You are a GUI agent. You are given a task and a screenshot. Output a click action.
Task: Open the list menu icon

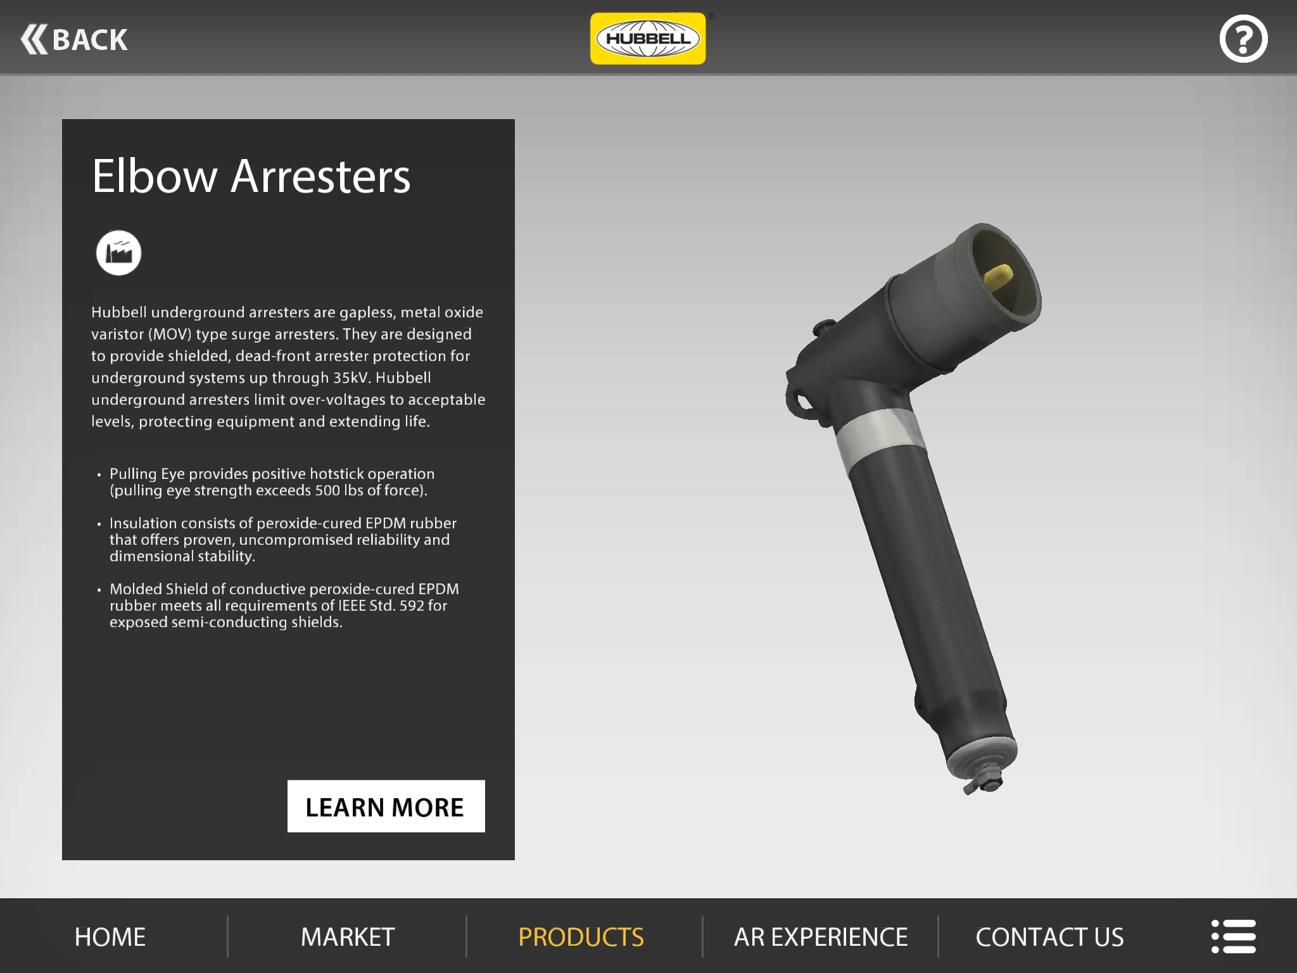click(1234, 936)
